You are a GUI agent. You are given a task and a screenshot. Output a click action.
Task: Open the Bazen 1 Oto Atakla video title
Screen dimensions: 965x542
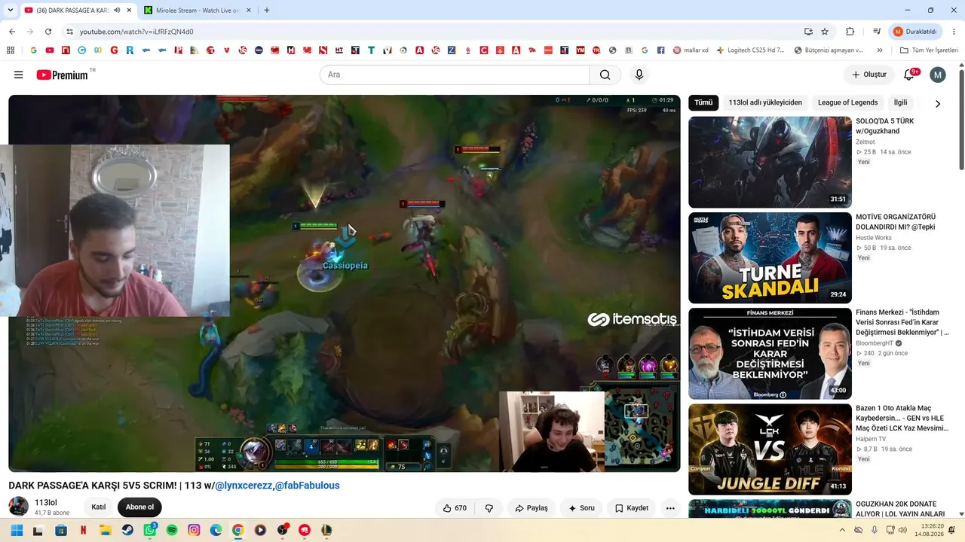[x=902, y=418]
